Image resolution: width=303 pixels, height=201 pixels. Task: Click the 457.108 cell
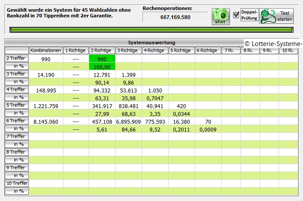coord(102,122)
